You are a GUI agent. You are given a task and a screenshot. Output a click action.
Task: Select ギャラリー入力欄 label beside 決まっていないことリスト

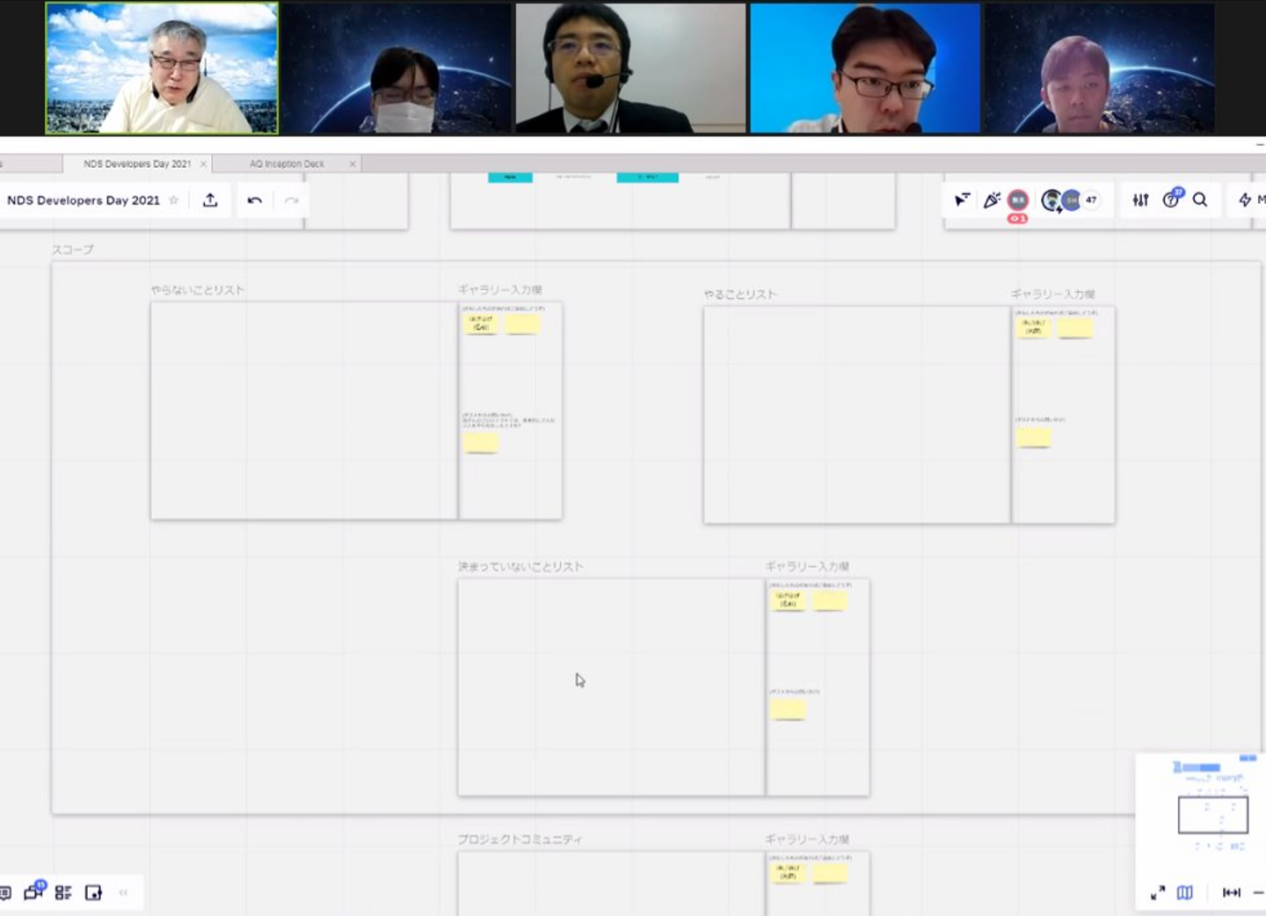click(x=807, y=567)
